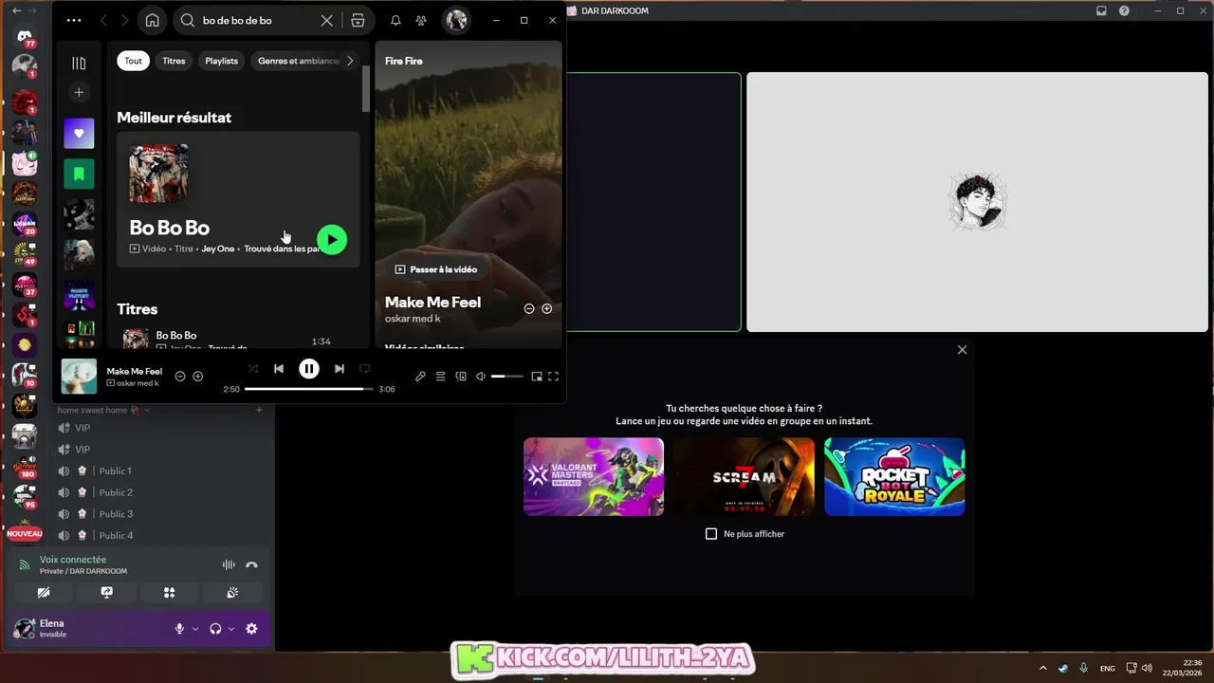1214x683 pixels.
Task: Open the Spotify miniplayer
Action: click(537, 377)
